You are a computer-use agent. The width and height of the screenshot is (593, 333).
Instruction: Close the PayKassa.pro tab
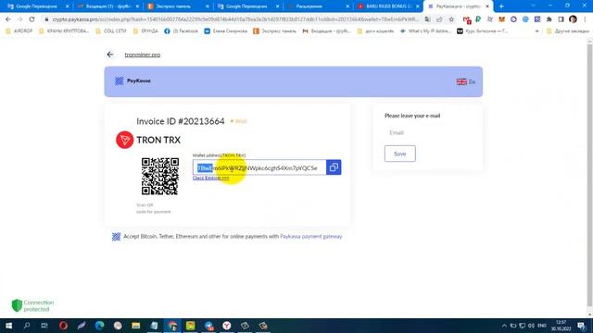coord(487,6)
